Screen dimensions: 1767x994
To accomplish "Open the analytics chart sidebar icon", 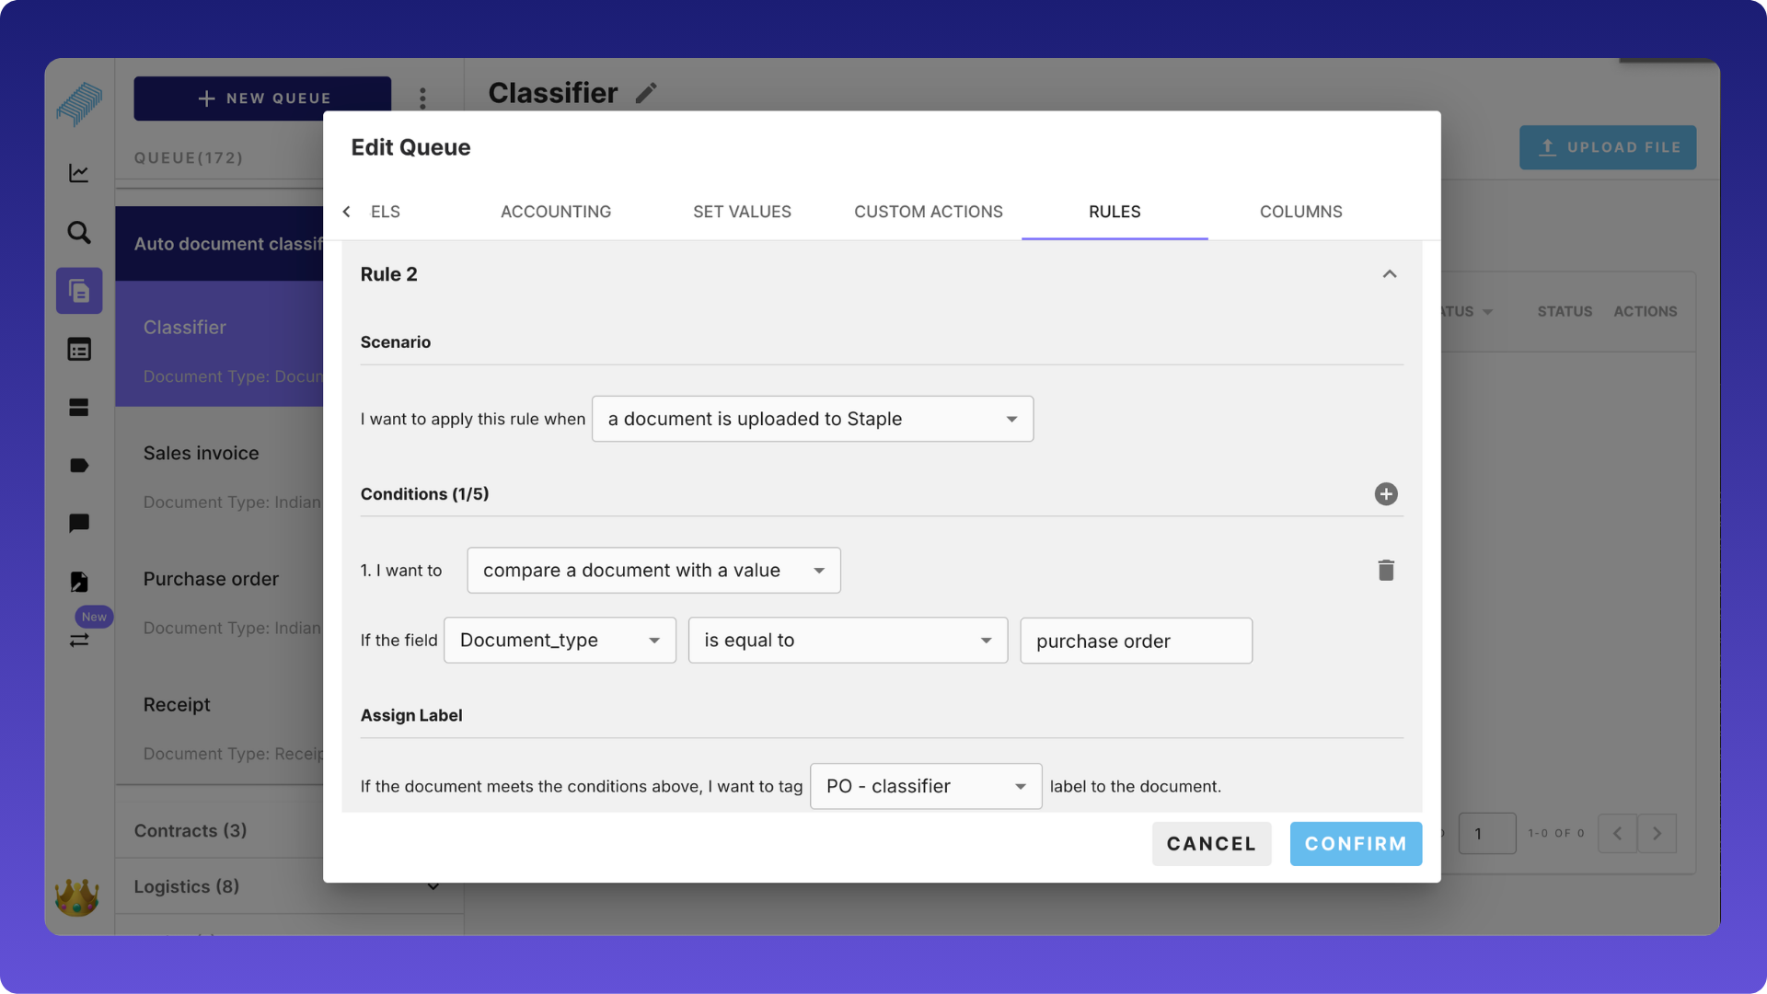I will [79, 173].
